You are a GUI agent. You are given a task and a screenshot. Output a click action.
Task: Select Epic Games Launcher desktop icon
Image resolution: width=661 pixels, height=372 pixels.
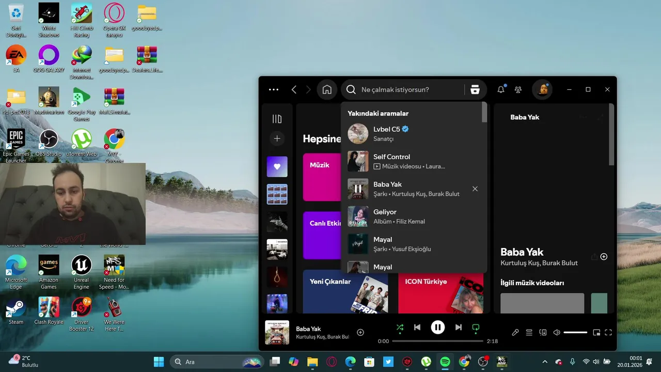[x=16, y=146]
